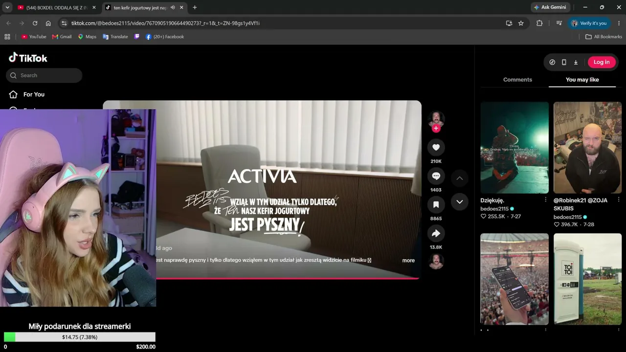
Task: Open the Chrome three-dot menu
Action: (x=619, y=23)
